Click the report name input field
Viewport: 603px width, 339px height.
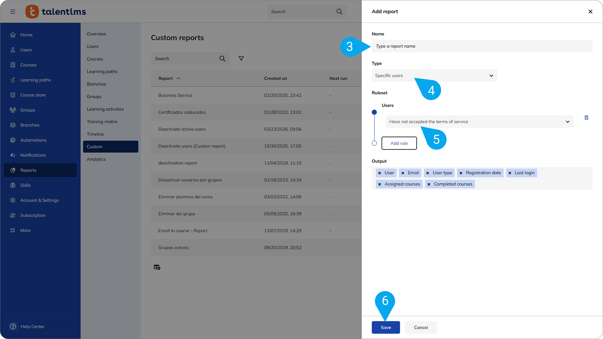482,46
